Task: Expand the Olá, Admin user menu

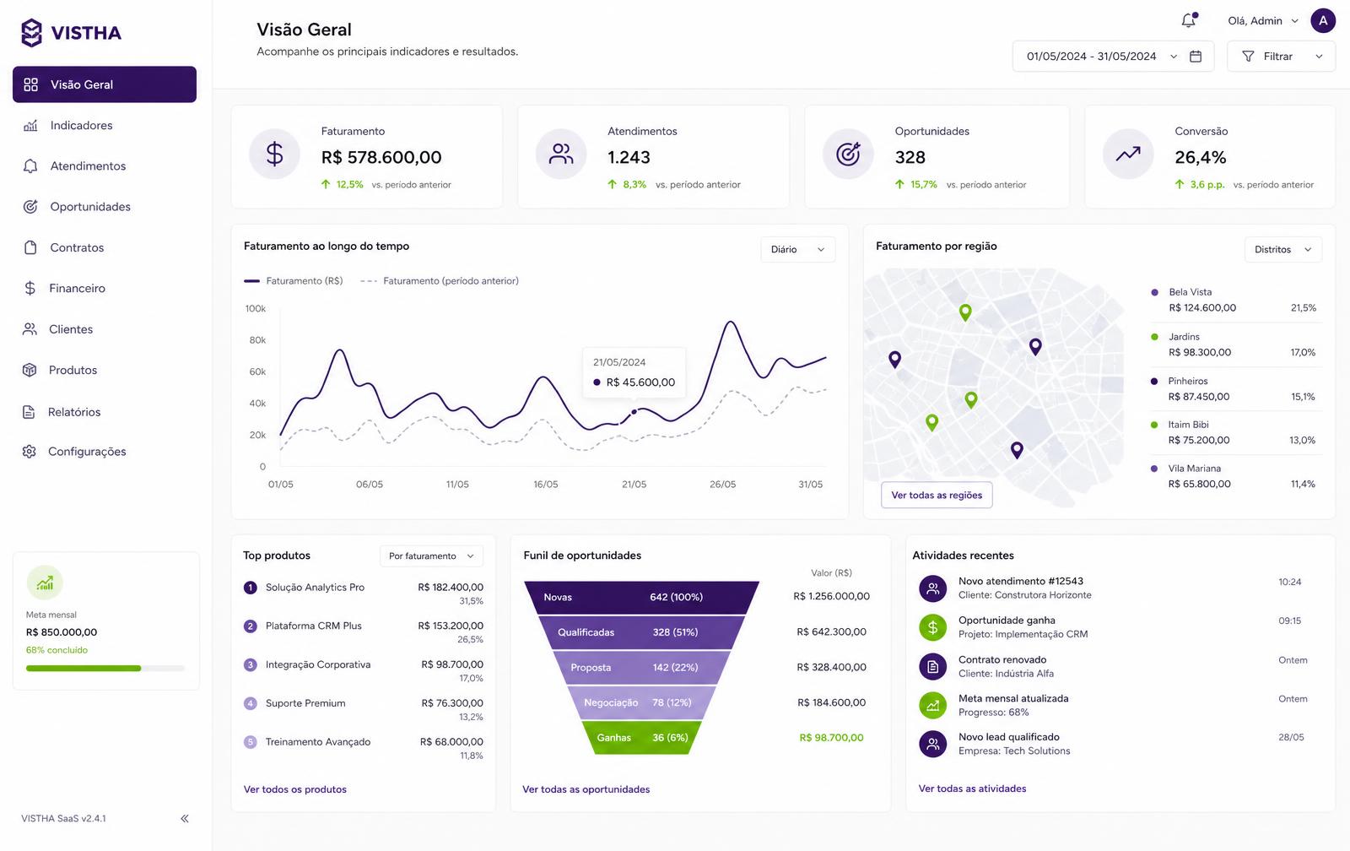Action: tap(1263, 21)
